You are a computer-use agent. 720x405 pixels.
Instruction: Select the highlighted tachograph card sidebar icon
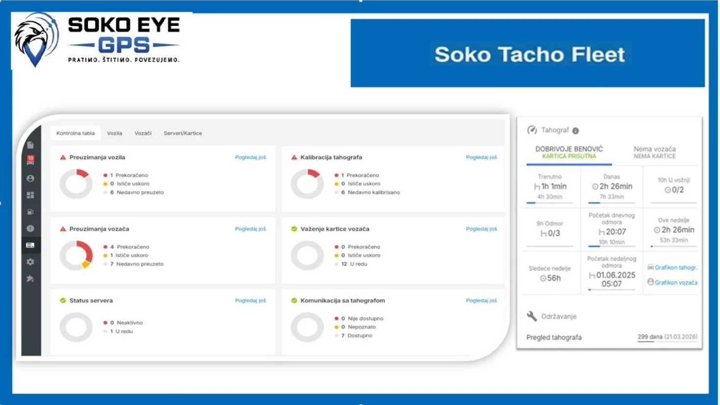click(30, 245)
